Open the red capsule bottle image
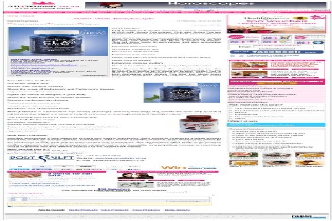The width and height of the screenshot is (332, 221). coord(199,124)
